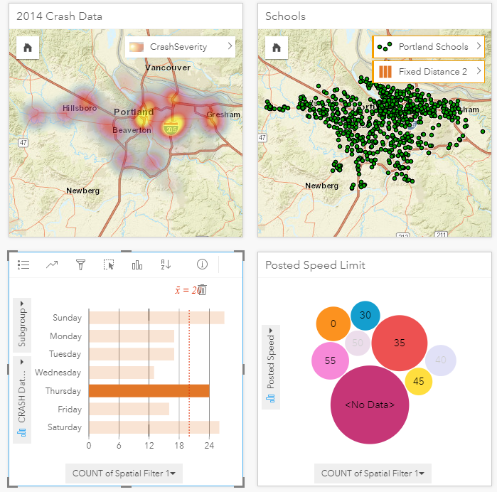The image size is (497, 492).
Task: Select the 30 speed limit bubble
Action: [365, 316]
